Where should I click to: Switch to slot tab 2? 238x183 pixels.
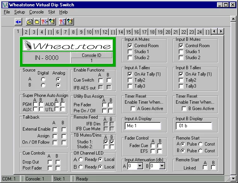tap(26, 32)
